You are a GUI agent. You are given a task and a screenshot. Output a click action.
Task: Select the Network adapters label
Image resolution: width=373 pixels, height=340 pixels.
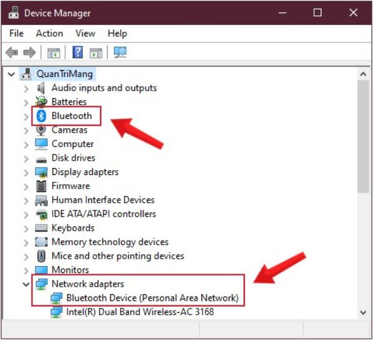88,284
